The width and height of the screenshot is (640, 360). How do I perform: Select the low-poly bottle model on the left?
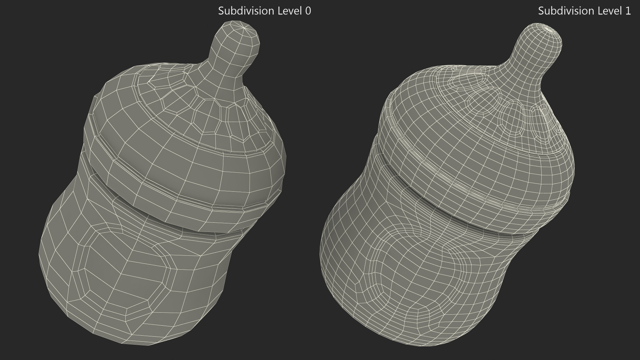click(163, 183)
